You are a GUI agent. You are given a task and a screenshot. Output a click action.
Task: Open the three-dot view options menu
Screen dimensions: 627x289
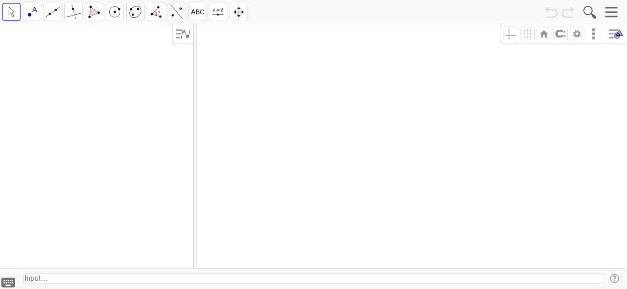tap(593, 34)
